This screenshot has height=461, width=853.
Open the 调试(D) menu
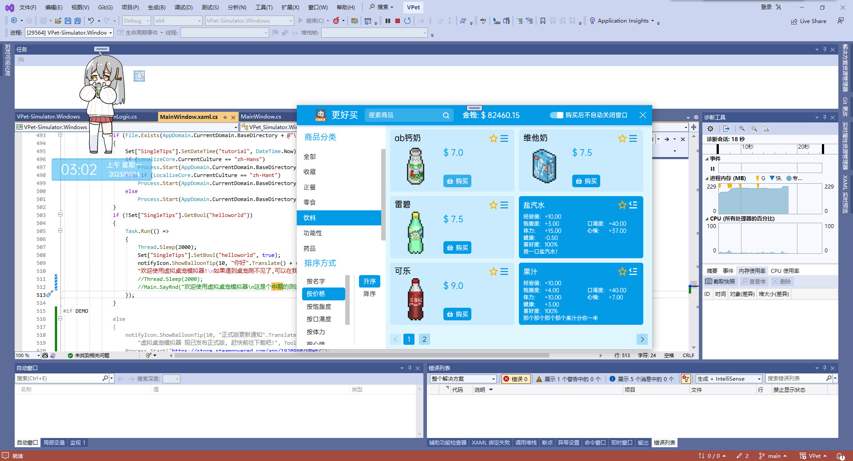(183, 7)
